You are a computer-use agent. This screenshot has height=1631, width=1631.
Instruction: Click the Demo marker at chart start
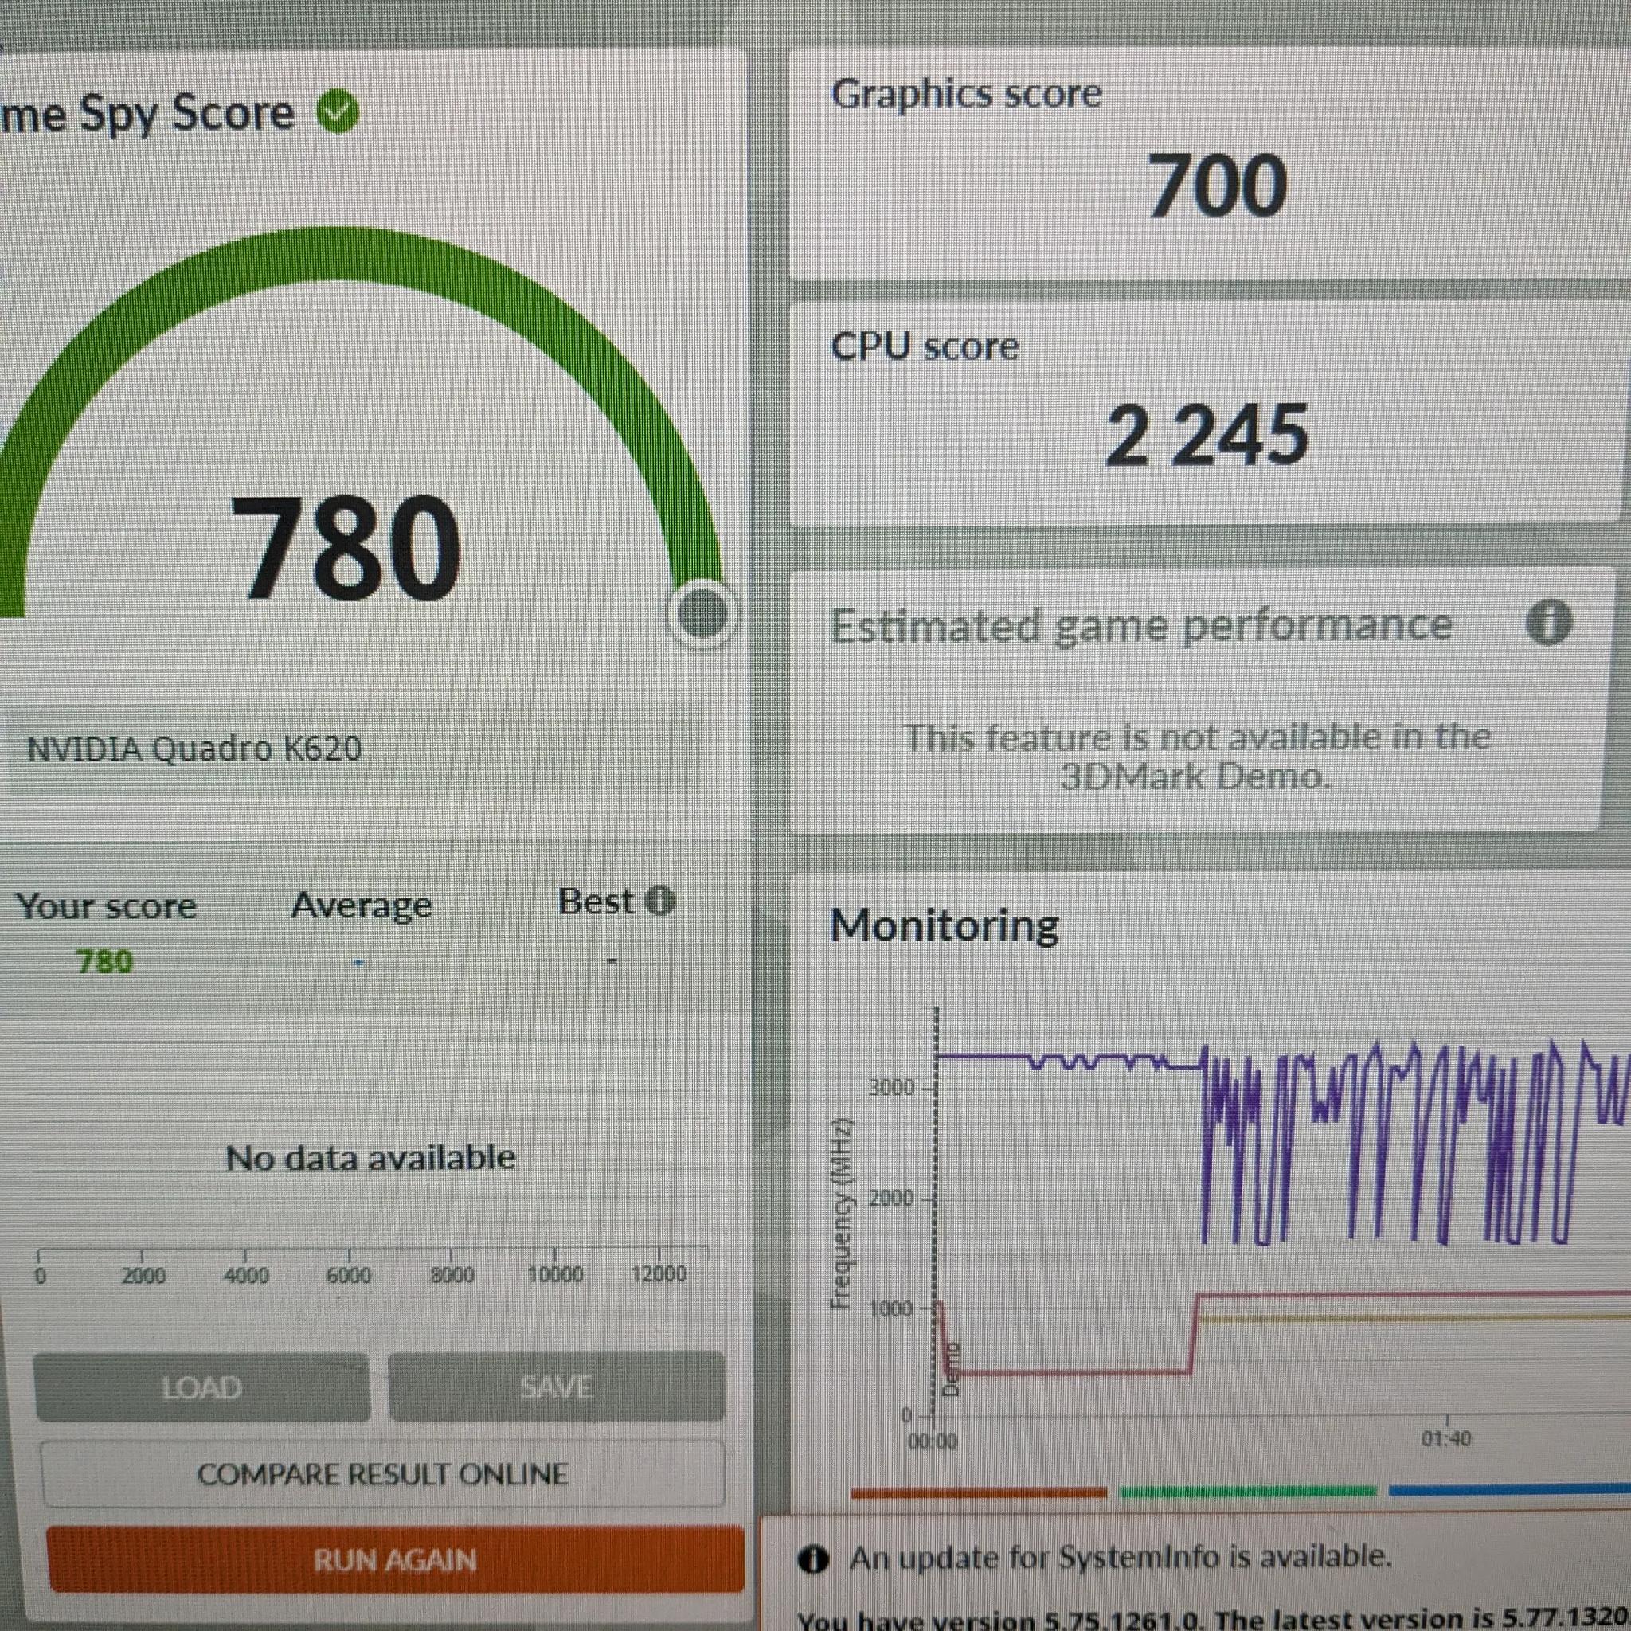pyautogui.click(x=952, y=1368)
